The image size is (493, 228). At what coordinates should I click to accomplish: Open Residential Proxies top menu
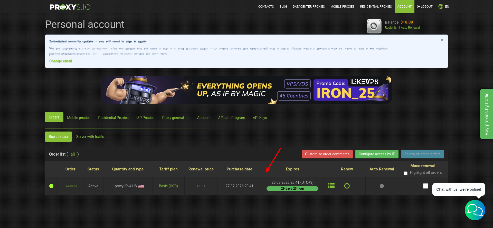coord(376,7)
